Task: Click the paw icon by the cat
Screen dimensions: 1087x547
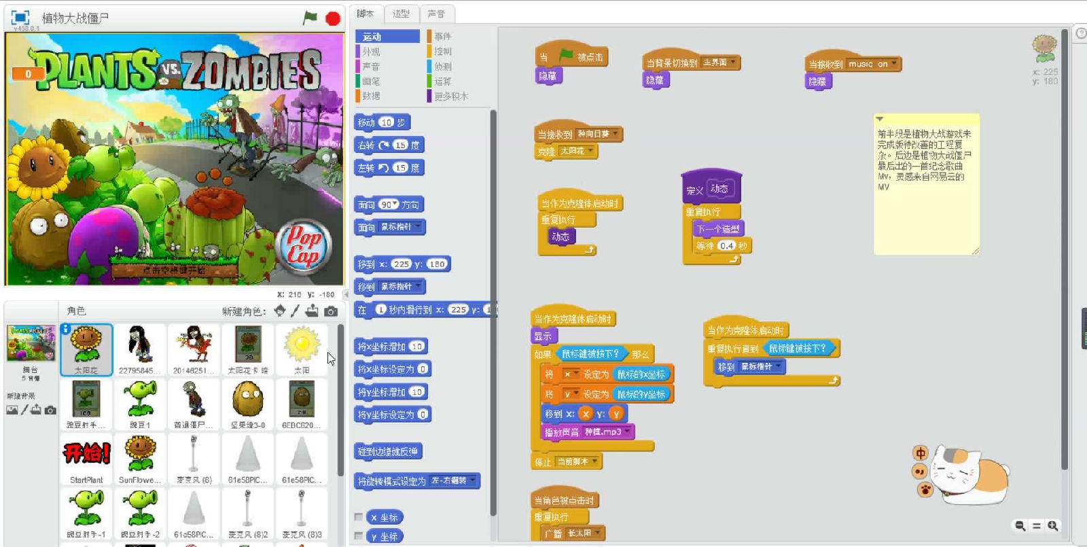Action: (x=925, y=489)
